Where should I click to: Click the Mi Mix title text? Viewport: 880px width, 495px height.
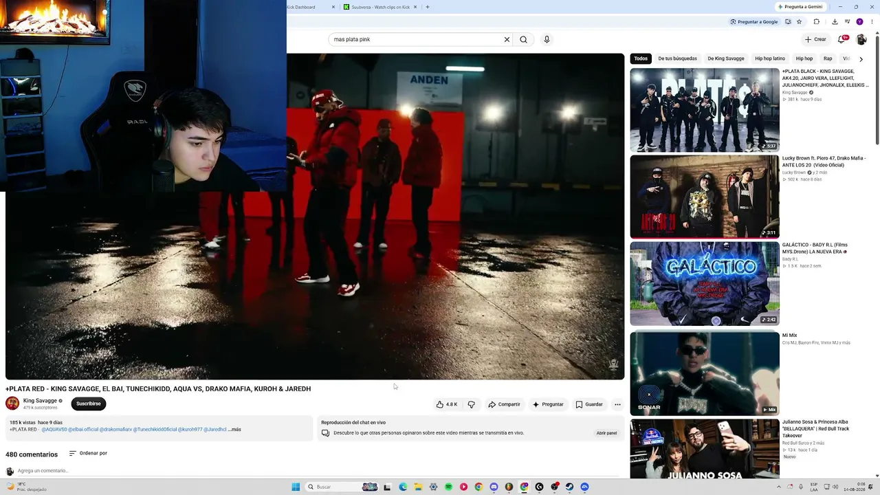789,335
